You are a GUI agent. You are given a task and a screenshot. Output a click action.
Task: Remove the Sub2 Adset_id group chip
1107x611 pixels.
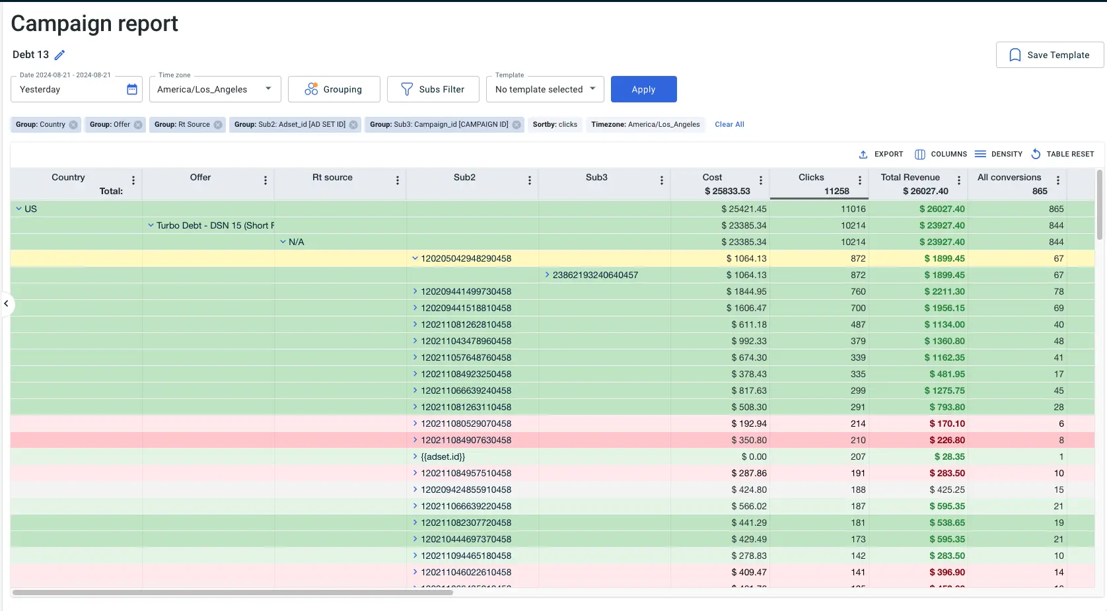point(353,125)
